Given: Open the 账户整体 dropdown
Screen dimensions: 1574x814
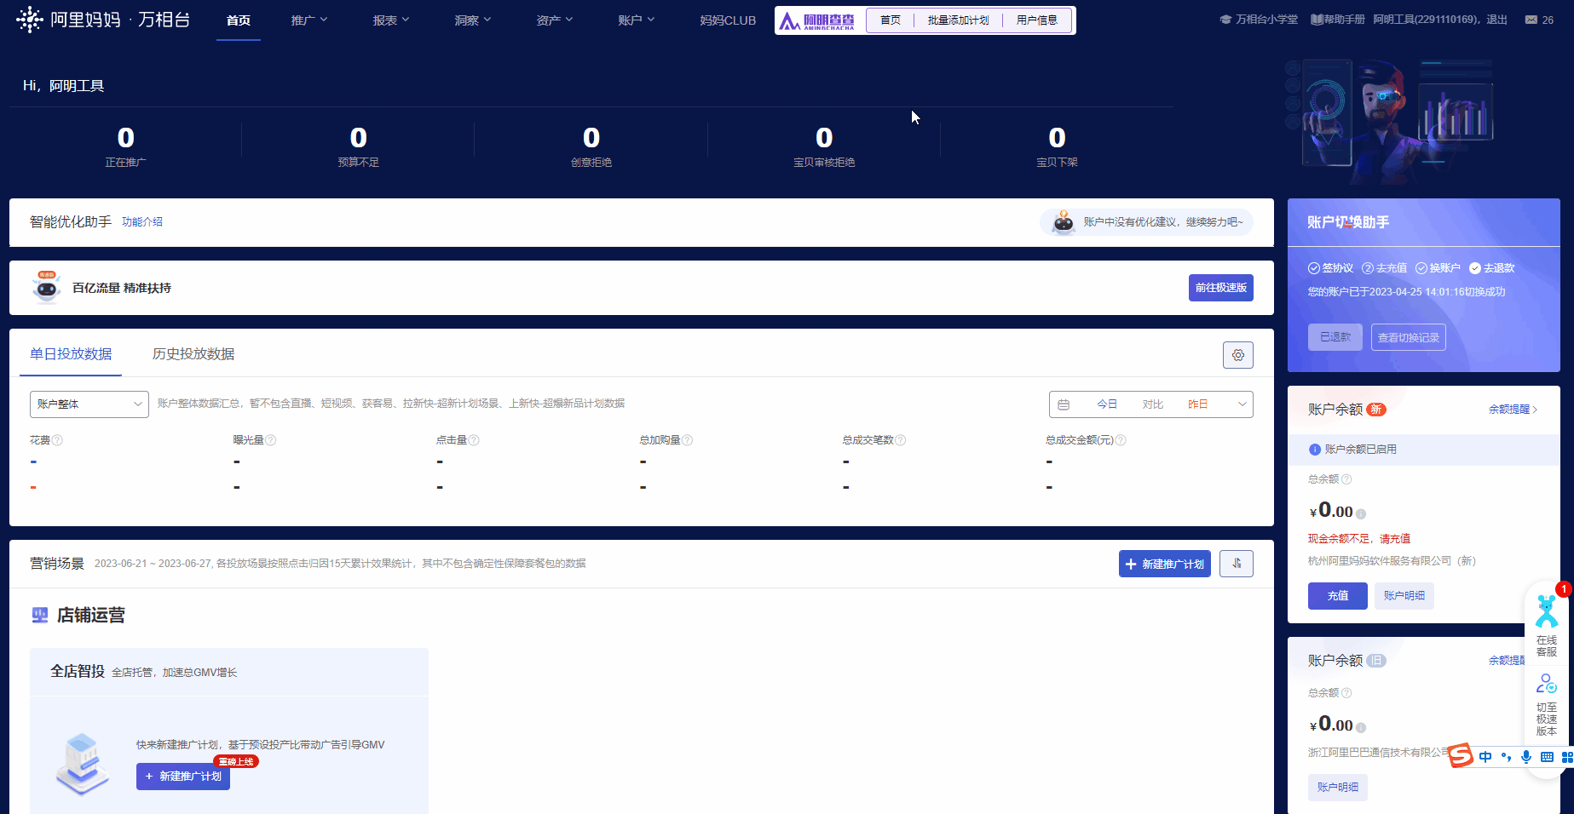Looking at the screenshot, I should [89, 404].
